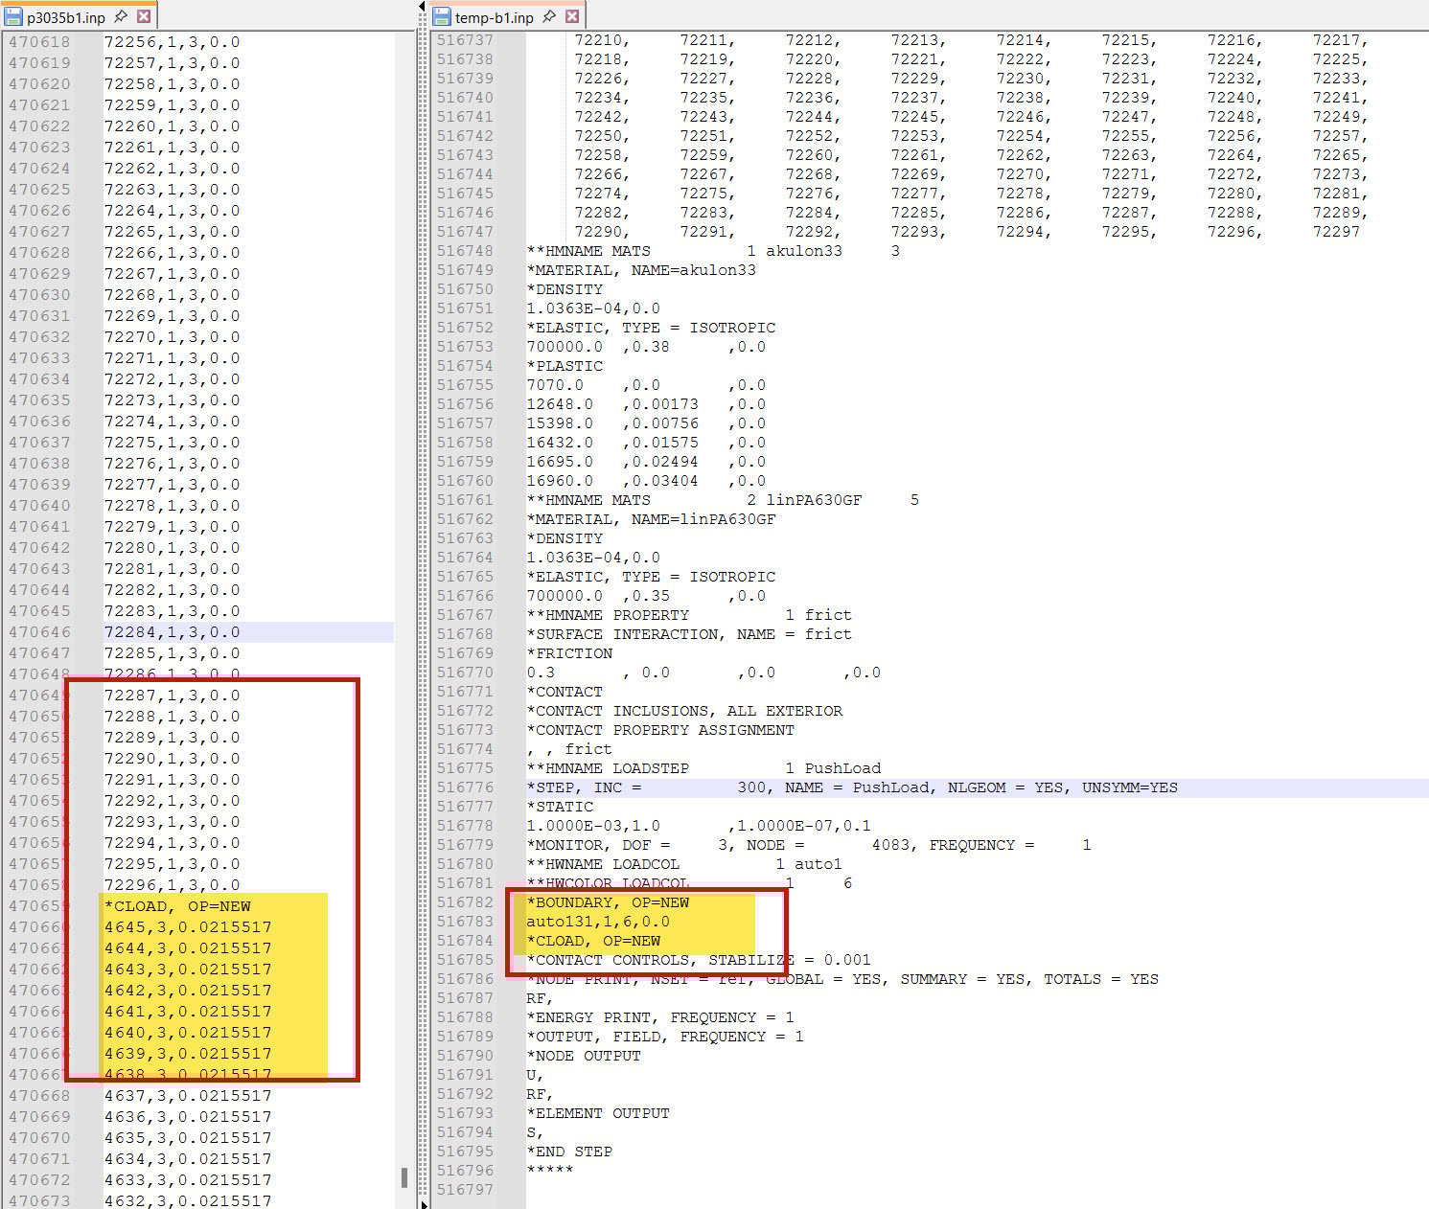Viewport: 1429px width, 1209px height.
Task: Click the save-disk icon on temp-b1.inp tab
Action: (442, 17)
